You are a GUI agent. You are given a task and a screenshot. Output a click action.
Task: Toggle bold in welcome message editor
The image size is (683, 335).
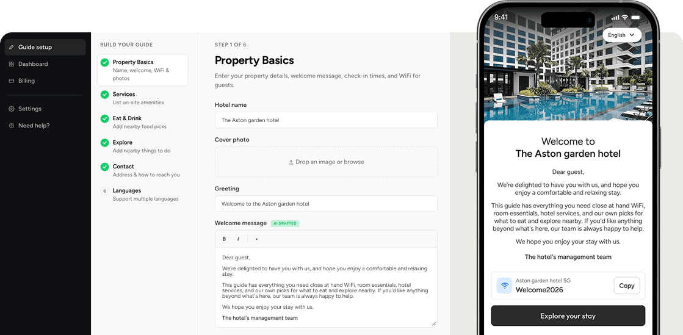coord(225,239)
